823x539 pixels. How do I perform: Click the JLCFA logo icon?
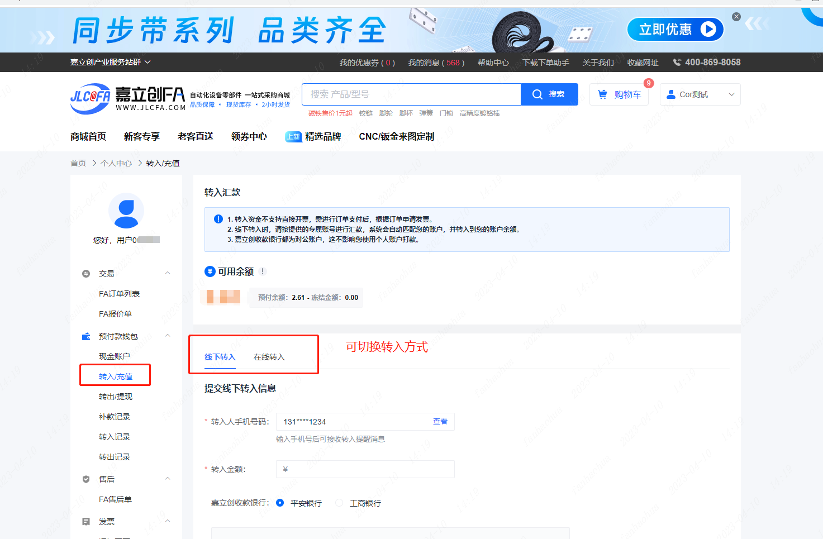(x=90, y=98)
